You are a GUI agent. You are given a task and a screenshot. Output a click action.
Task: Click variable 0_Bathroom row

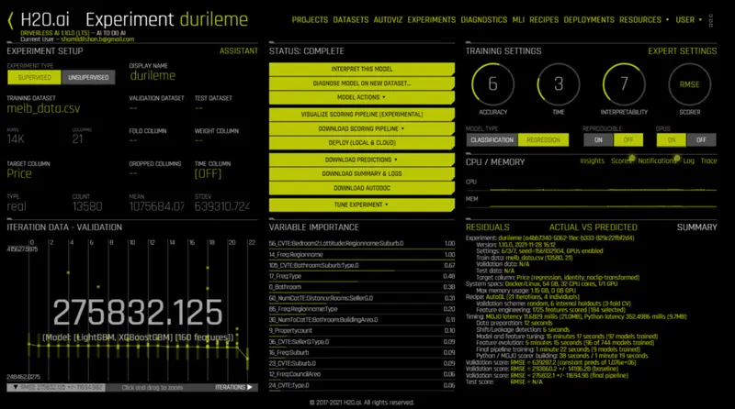[x=362, y=287]
